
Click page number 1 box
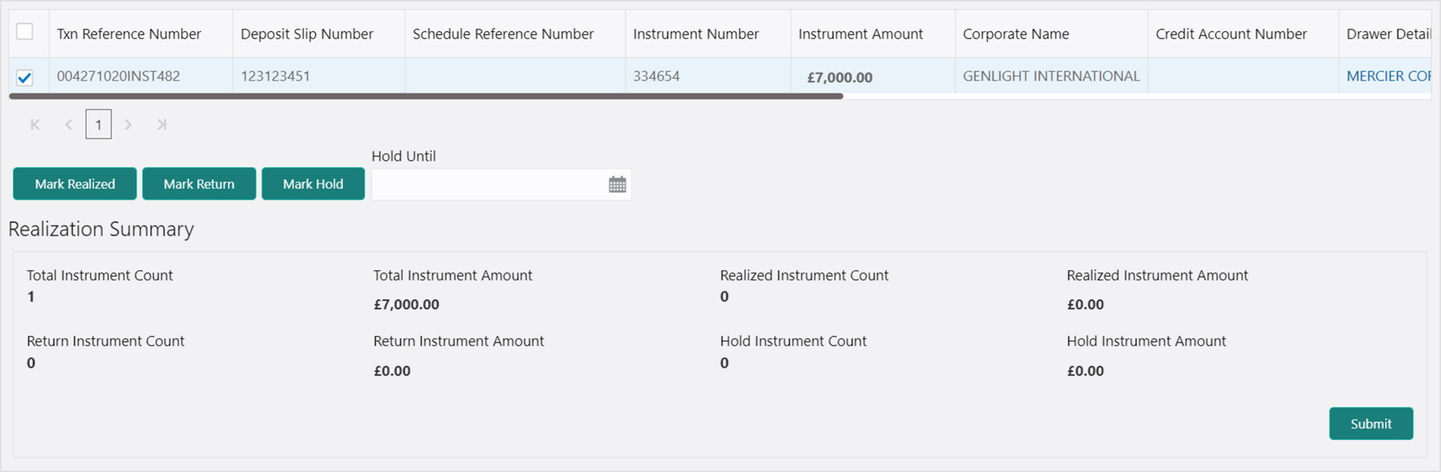coord(98,124)
